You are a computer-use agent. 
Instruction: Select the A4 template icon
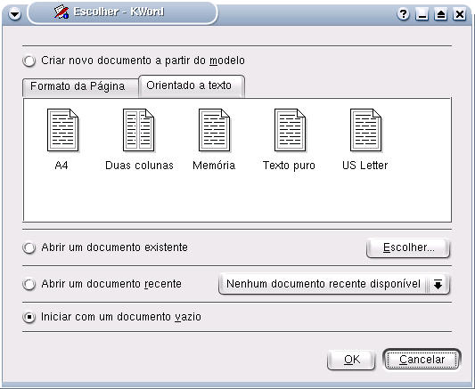pyautogui.click(x=62, y=130)
